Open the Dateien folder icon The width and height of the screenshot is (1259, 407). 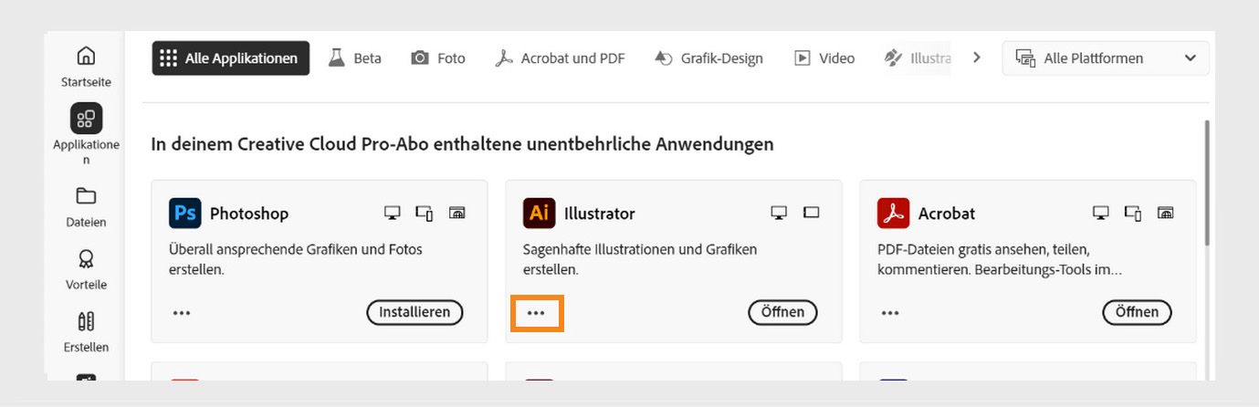coord(86,196)
